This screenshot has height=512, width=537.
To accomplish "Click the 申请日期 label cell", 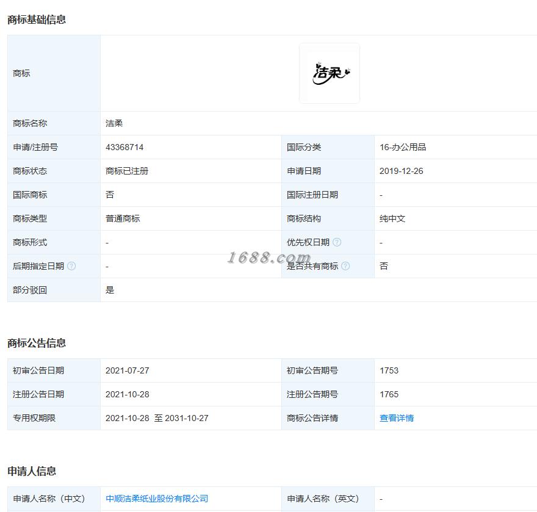I will pos(328,171).
